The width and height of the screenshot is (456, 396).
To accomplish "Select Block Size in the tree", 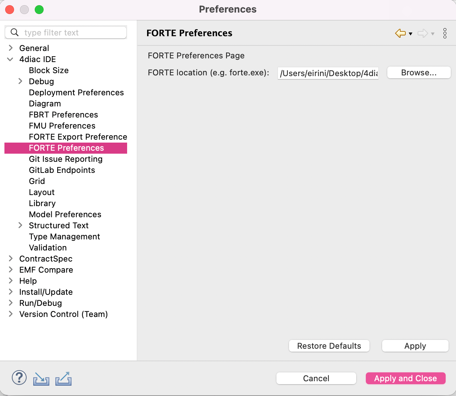I will [x=49, y=70].
